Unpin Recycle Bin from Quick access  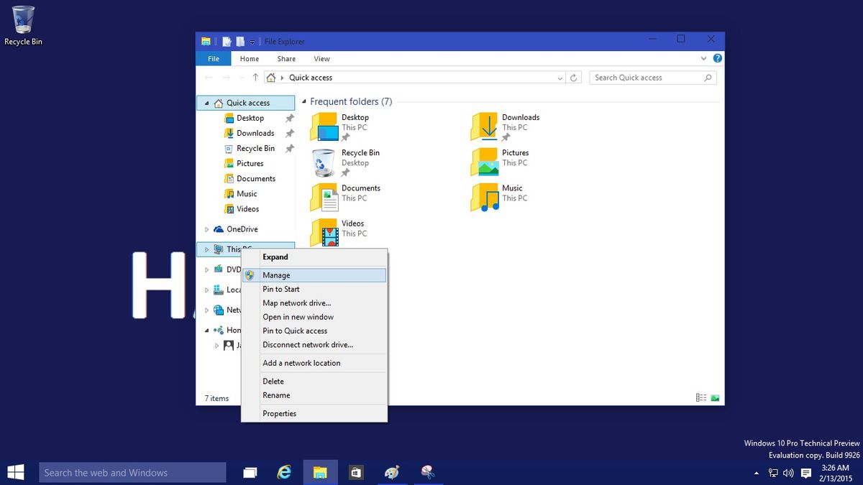pyautogui.click(x=288, y=148)
